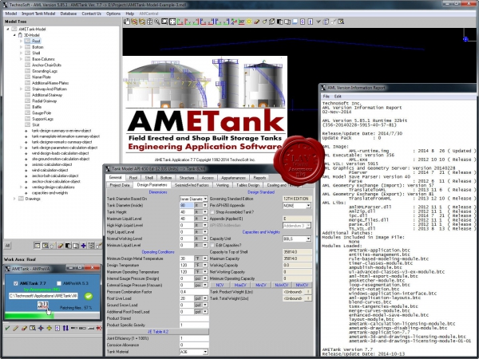Open the Seismic/Wind Factors sub-tab
The height and width of the screenshot is (359, 479).
pyautogui.click(x=192, y=185)
